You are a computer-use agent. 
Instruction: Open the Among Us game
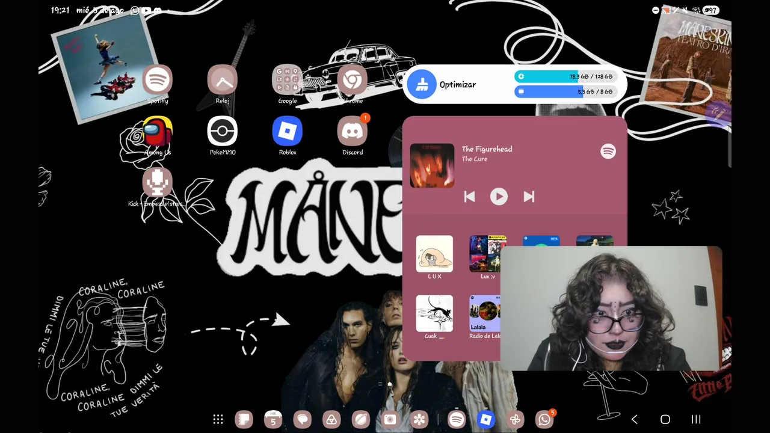tap(158, 131)
